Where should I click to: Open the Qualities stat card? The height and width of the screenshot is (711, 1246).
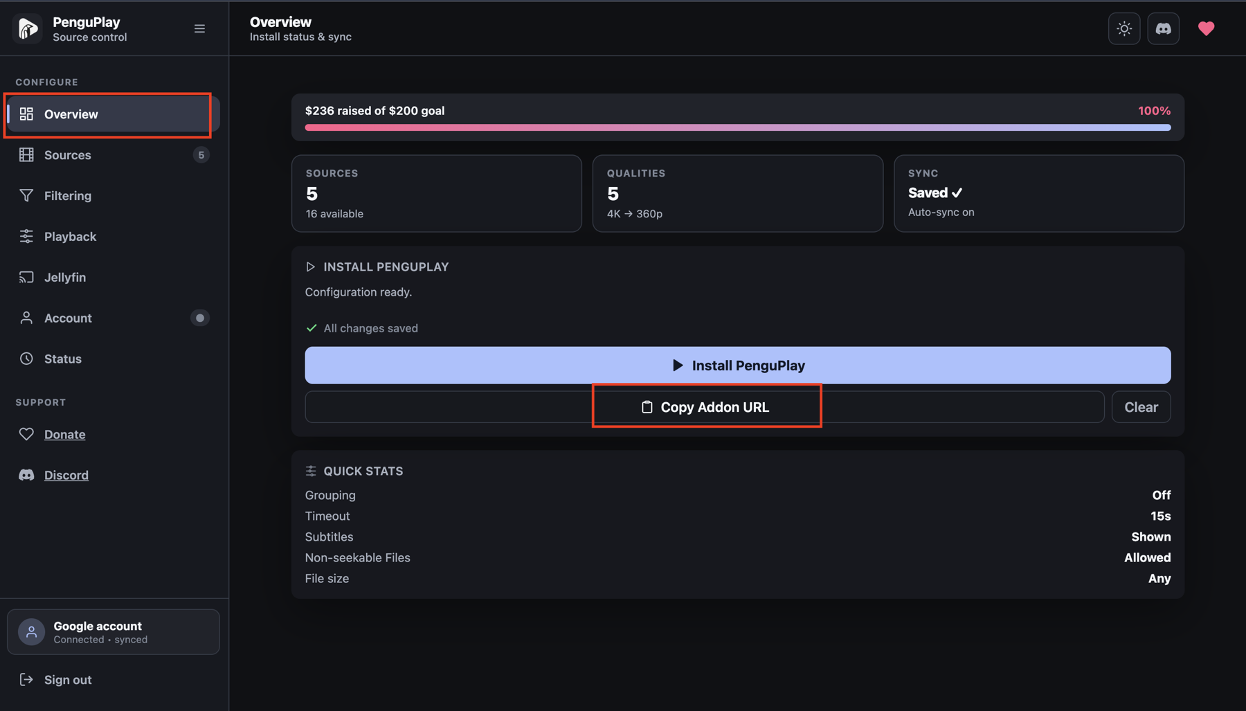tap(738, 194)
